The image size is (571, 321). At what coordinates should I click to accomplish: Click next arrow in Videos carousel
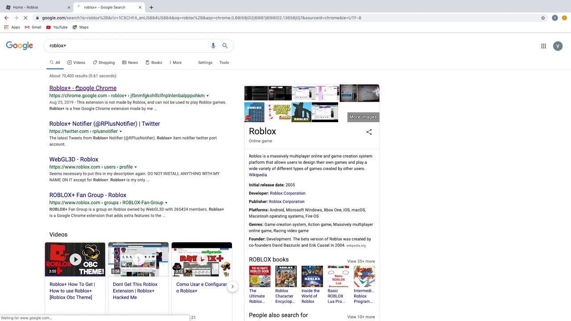[x=232, y=286]
